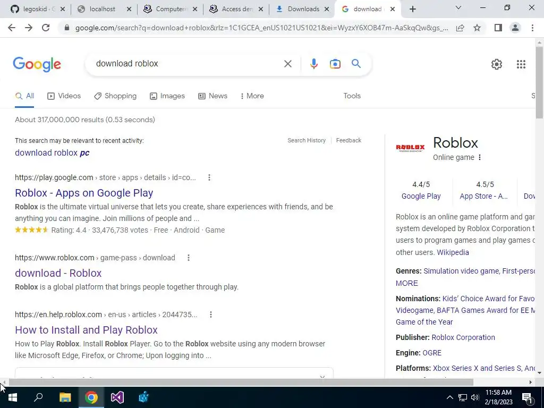Screen dimensions: 544x408
Task: Click the download roblox pc suggestion
Action: tap(52, 153)
